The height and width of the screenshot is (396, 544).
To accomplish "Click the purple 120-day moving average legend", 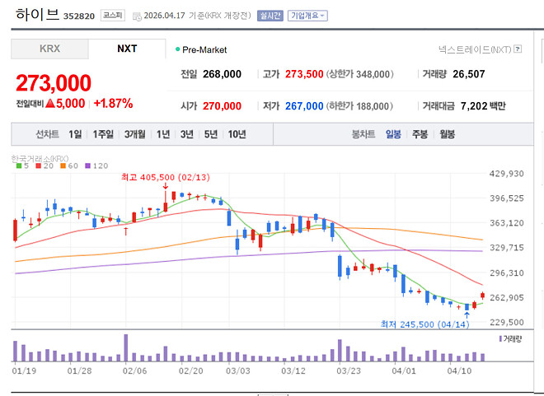I will (x=96, y=166).
